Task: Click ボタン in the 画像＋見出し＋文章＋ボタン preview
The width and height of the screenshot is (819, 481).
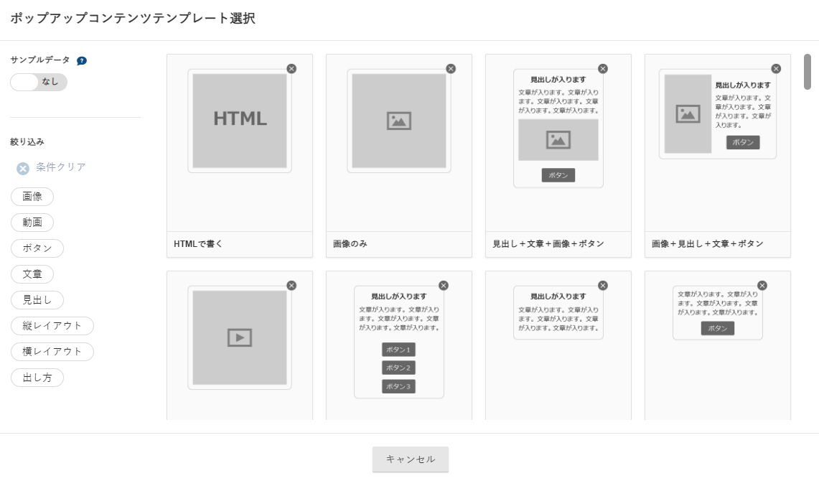Action: [x=743, y=142]
